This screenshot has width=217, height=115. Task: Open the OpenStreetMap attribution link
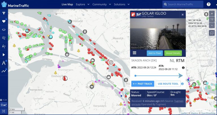[x=209, y=113]
